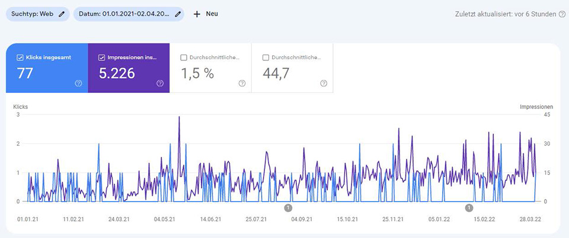Screen dimensions: 569x238
Task: Click the 01.01.21 date label
Action: coord(28,219)
